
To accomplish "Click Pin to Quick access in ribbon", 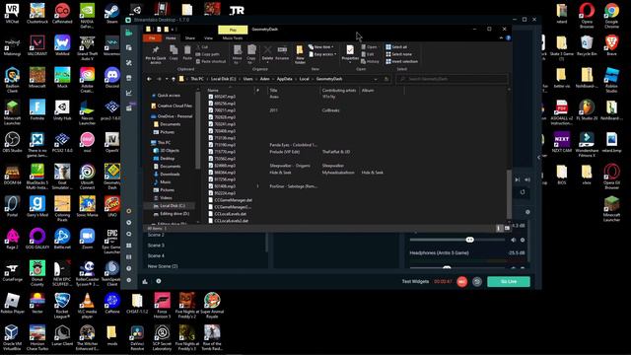I will click(x=156, y=54).
